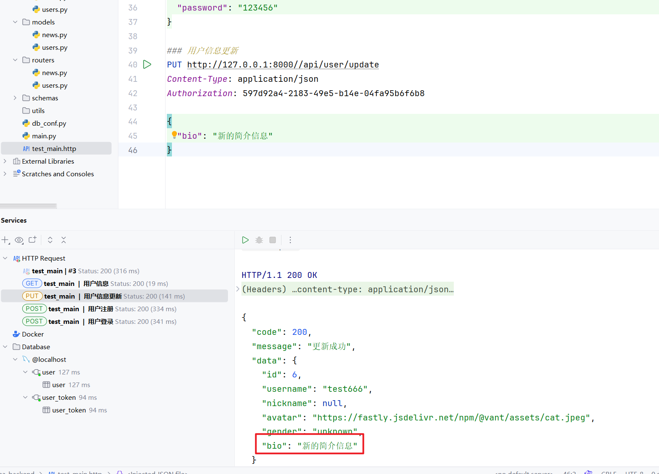This screenshot has width=659, height=474.
Task: Open the more options vertical dots menu
Action: coord(290,240)
